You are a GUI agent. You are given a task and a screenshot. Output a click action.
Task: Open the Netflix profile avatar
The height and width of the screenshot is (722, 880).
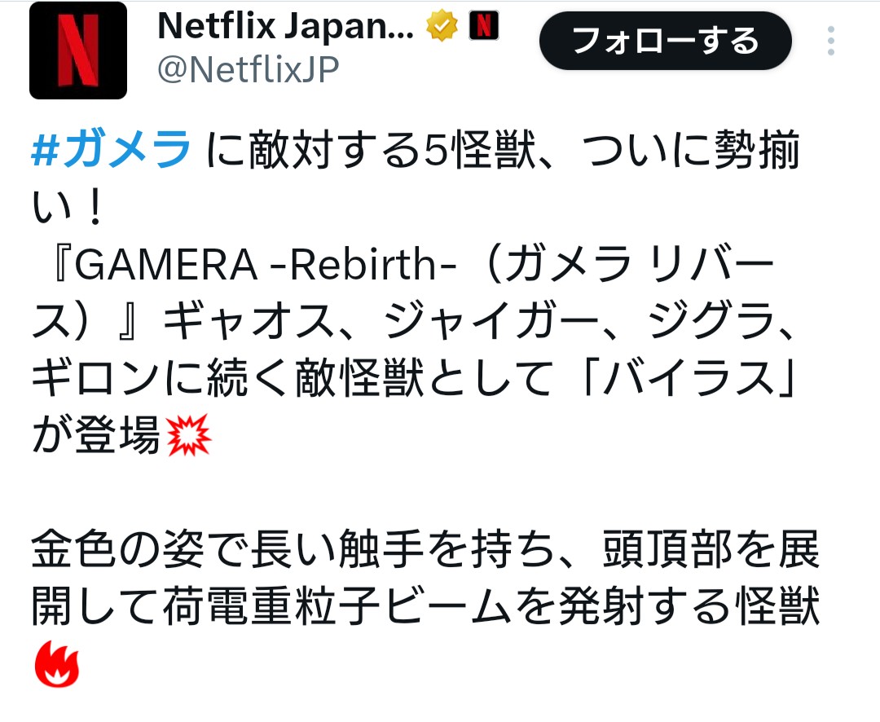coord(78,51)
